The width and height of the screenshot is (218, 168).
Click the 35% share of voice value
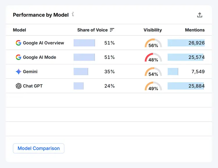coord(110,72)
